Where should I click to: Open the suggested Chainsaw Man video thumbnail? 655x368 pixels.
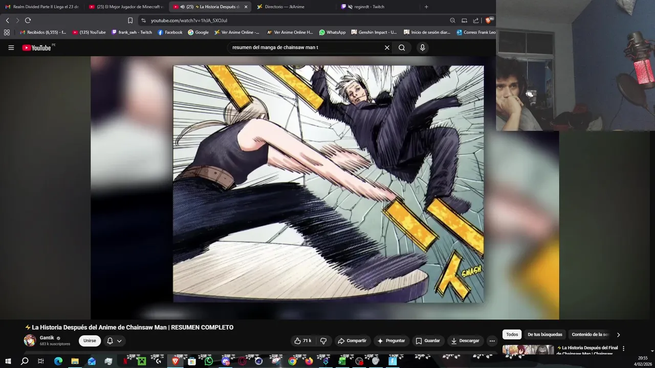(528, 350)
